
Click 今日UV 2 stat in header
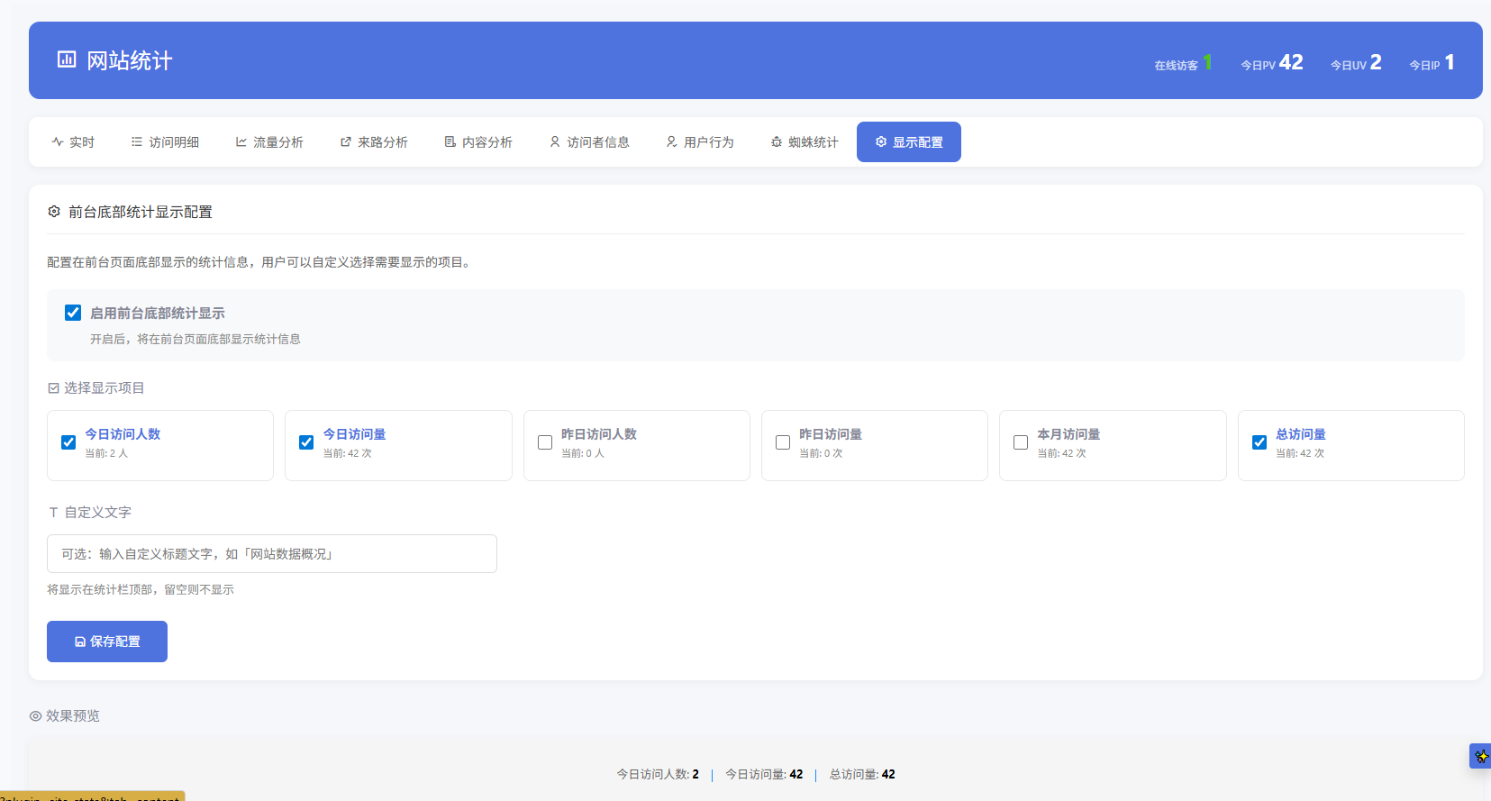(1356, 63)
